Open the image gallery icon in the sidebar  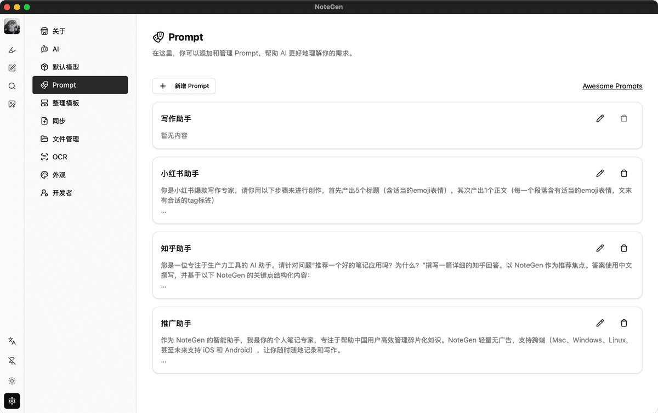point(12,104)
